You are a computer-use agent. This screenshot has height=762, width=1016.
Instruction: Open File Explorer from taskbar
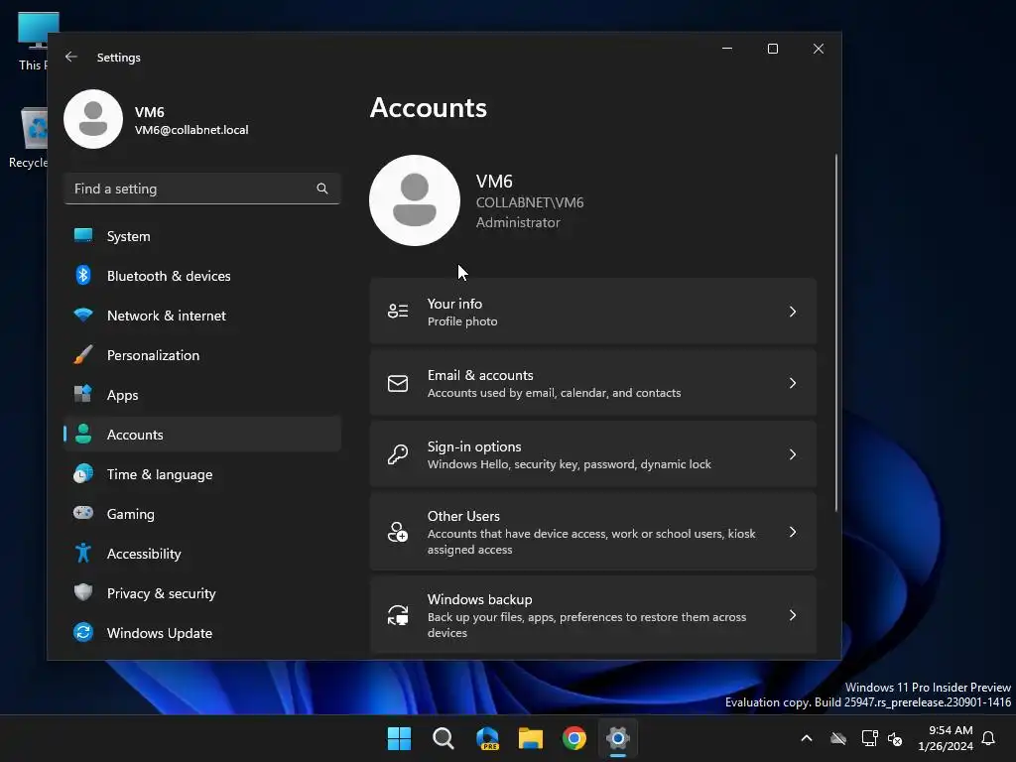[531, 738]
